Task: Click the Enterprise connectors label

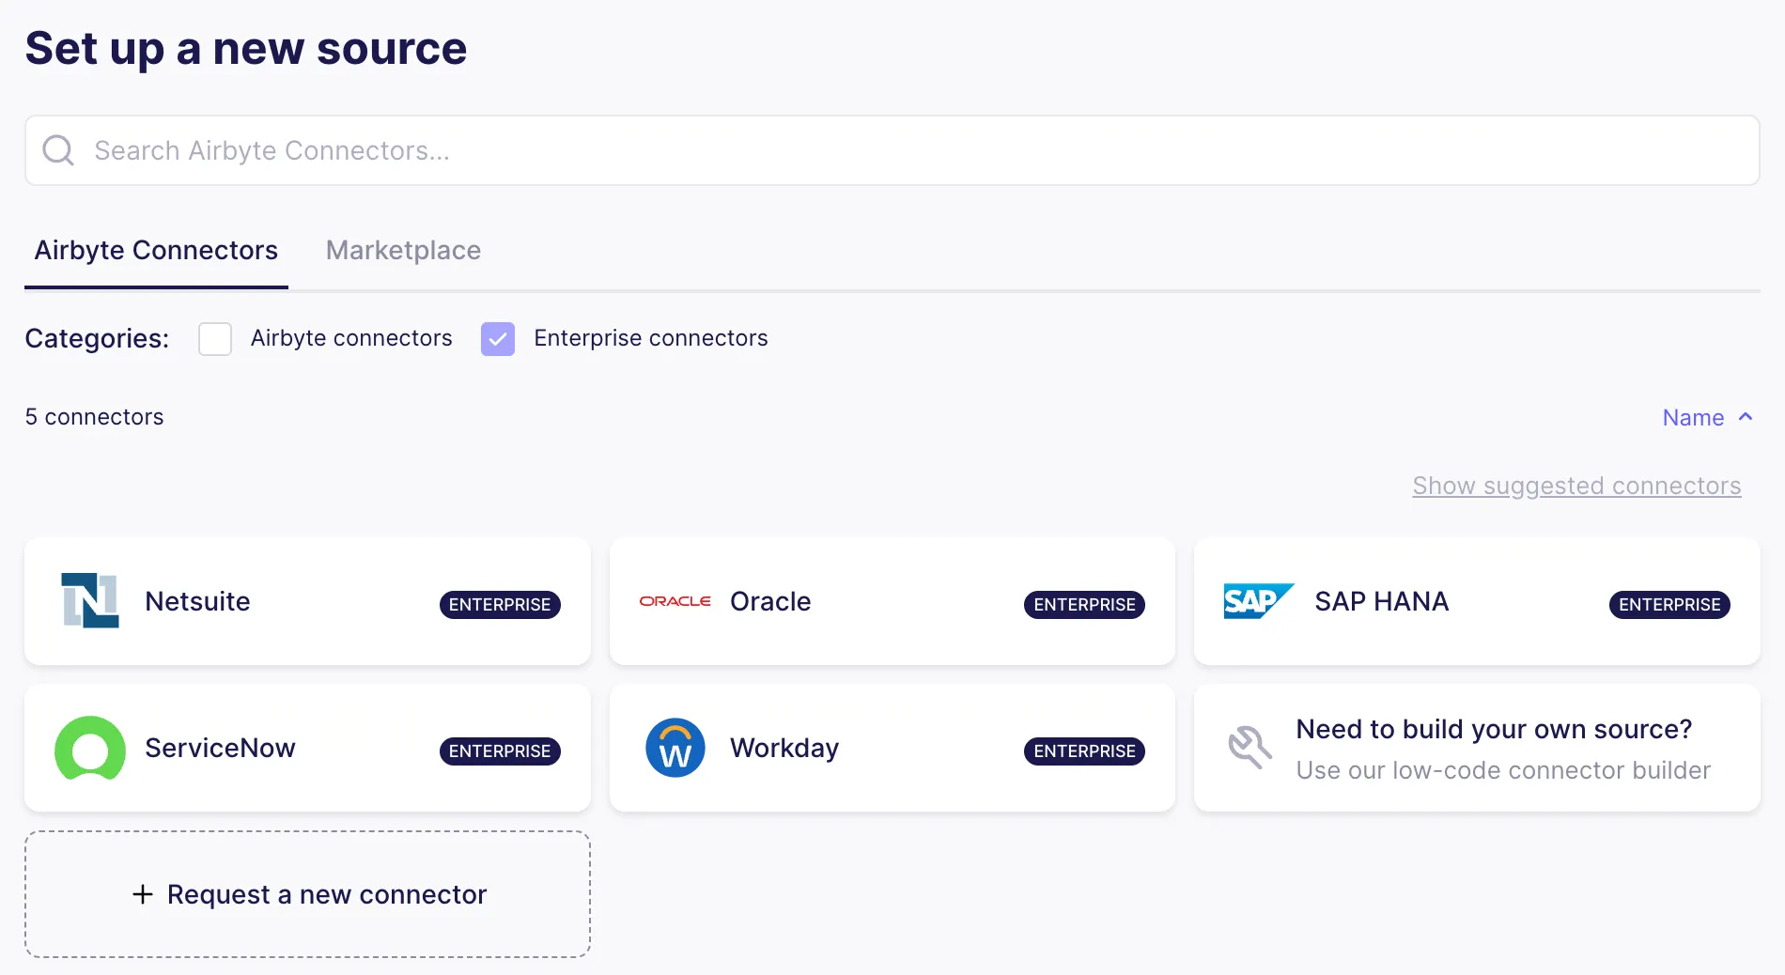Action: [x=651, y=338]
